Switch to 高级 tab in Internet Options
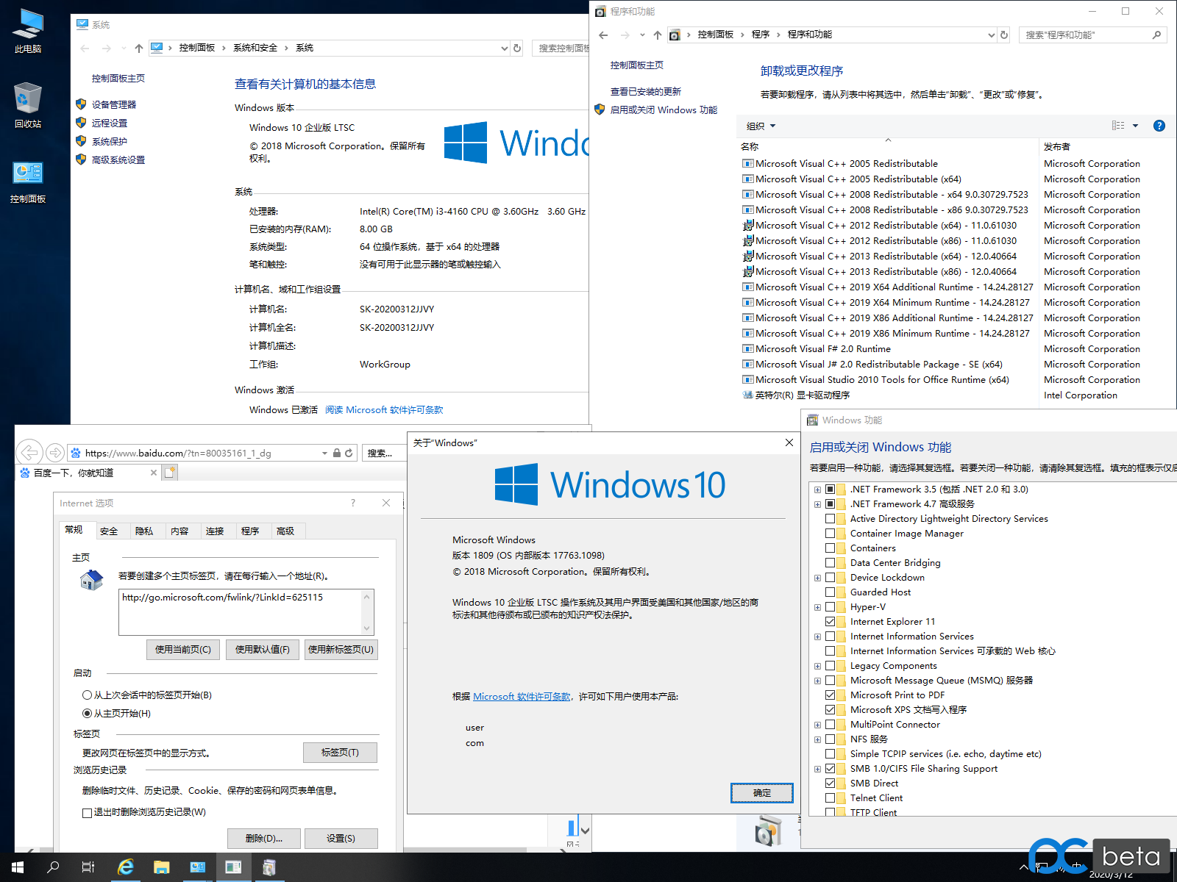 pyautogui.click(x=285, y=531)
